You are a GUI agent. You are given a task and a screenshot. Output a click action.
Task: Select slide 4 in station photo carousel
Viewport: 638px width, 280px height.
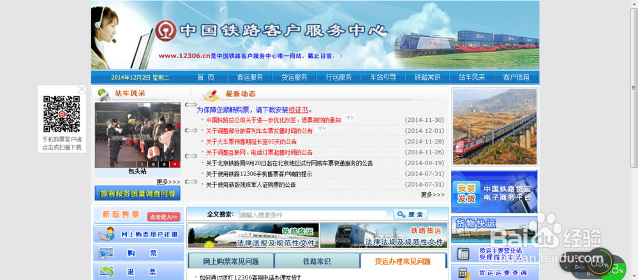pyautogui.click(x=175, y=165)
